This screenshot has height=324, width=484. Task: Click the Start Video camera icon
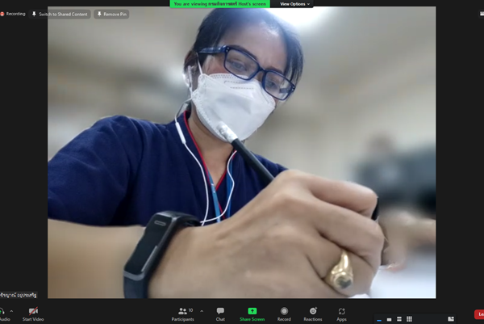(33, 311)
